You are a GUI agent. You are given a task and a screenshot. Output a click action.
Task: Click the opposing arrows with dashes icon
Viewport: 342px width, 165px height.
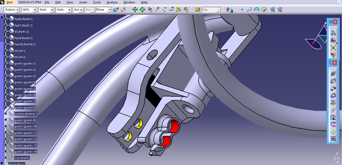pyautogui.click(x=172, y=10)
